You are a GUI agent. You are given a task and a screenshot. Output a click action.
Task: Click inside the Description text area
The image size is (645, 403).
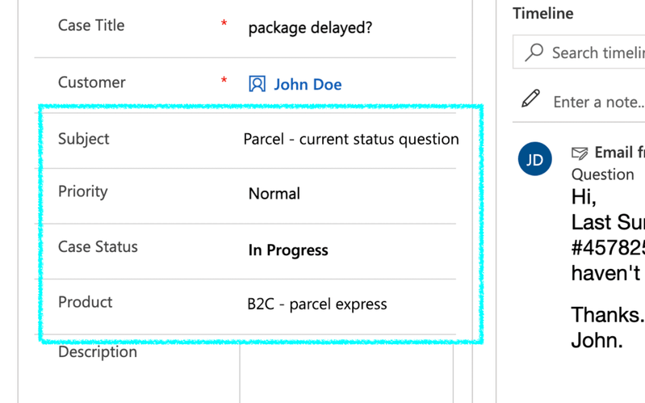[347, 376]
